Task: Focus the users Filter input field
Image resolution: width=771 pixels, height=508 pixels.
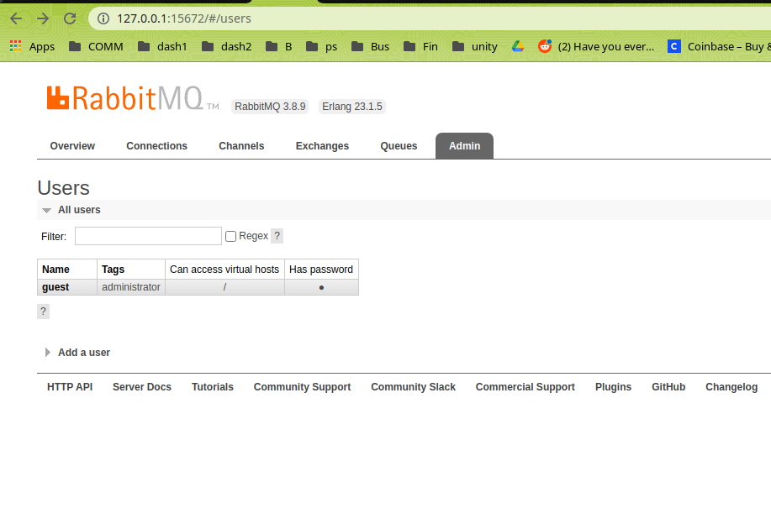Action: point(148,236)
